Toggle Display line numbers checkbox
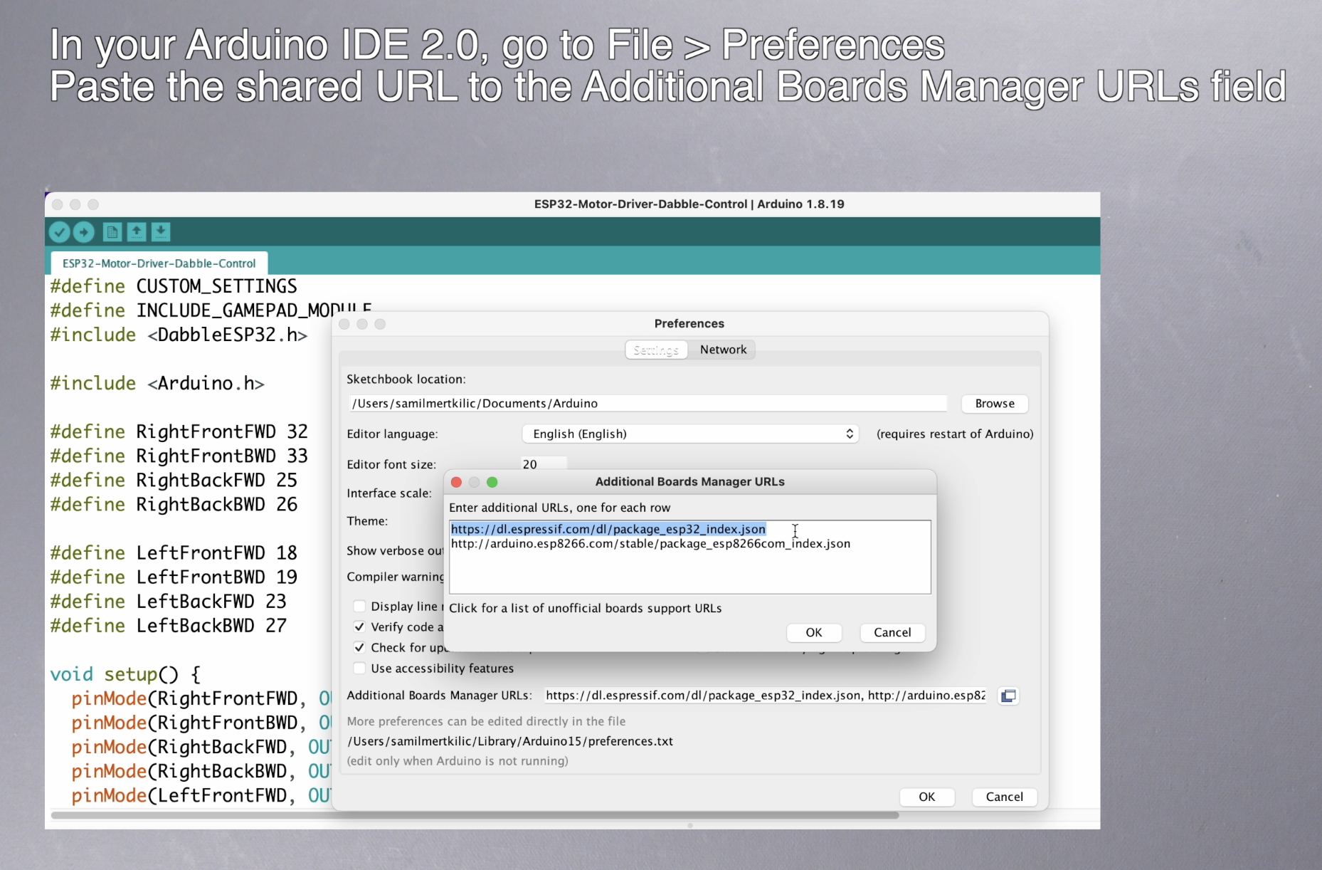The width and height of the screenshot is (1322, 870). click(359, 606)
